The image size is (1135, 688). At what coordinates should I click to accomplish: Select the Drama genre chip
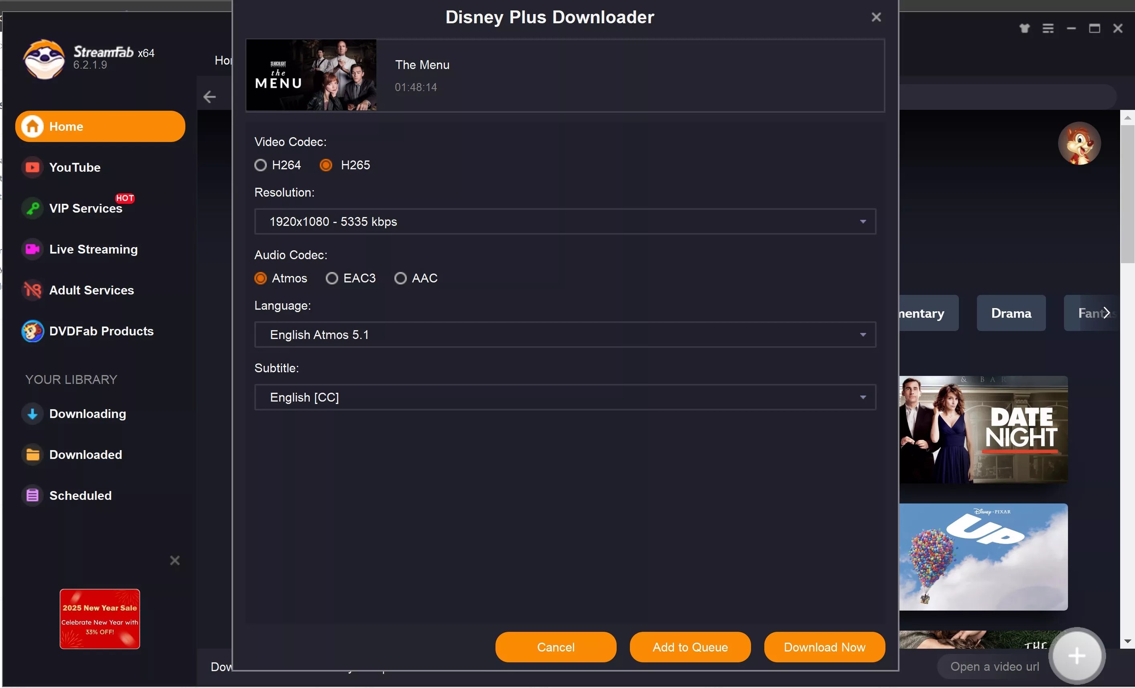pos(1011,313)
